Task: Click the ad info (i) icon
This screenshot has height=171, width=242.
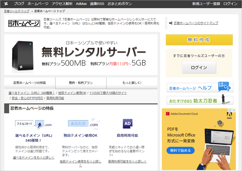Action: pyautogui.click(x=230, y=110)
